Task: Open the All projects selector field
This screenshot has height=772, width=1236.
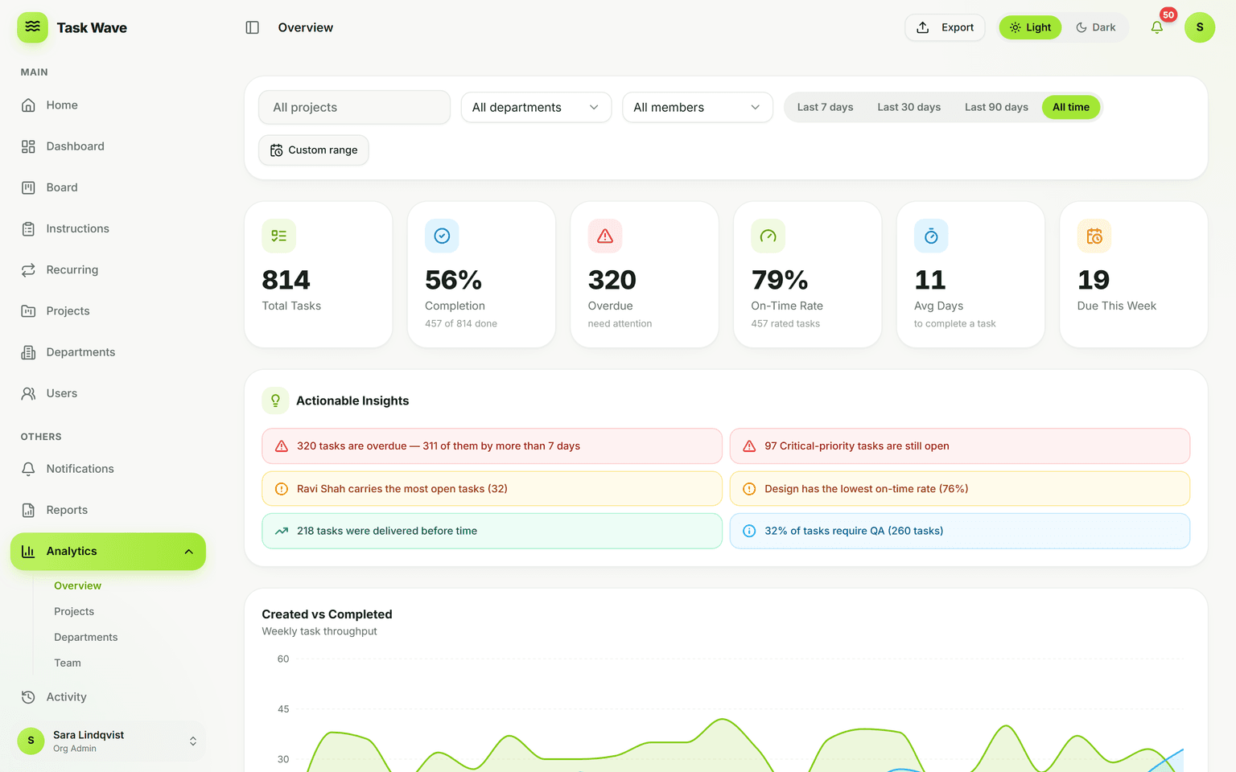Action: click(354, 107)
